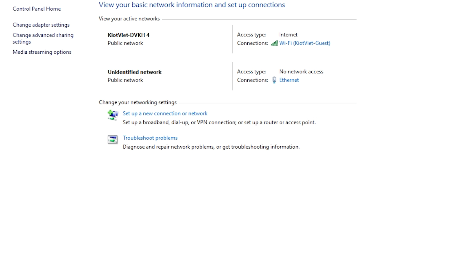Image resolution: width=474 pixels, height=267 pixels.
Task: Open the Ethernet connection status link
Action: point(289,80)
